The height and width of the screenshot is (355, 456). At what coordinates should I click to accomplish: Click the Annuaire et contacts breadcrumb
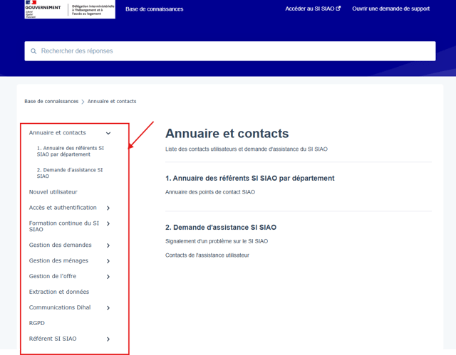tap(112, 101)
